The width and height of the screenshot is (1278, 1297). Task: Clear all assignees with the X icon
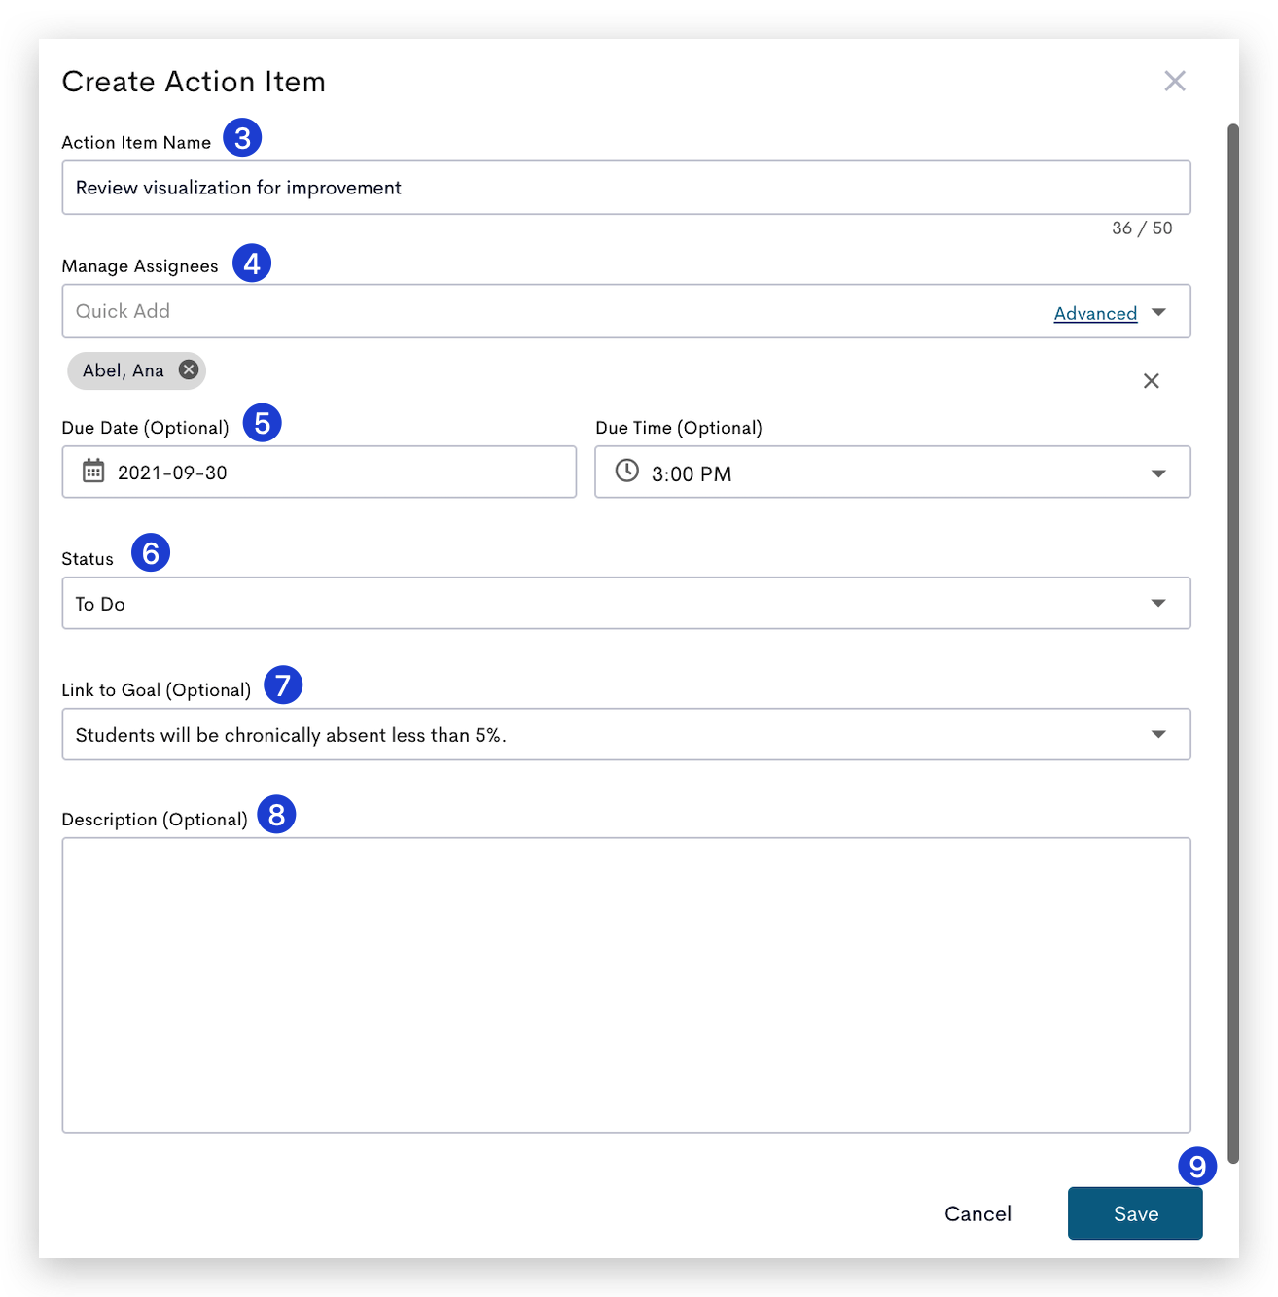click(1152, 381)
